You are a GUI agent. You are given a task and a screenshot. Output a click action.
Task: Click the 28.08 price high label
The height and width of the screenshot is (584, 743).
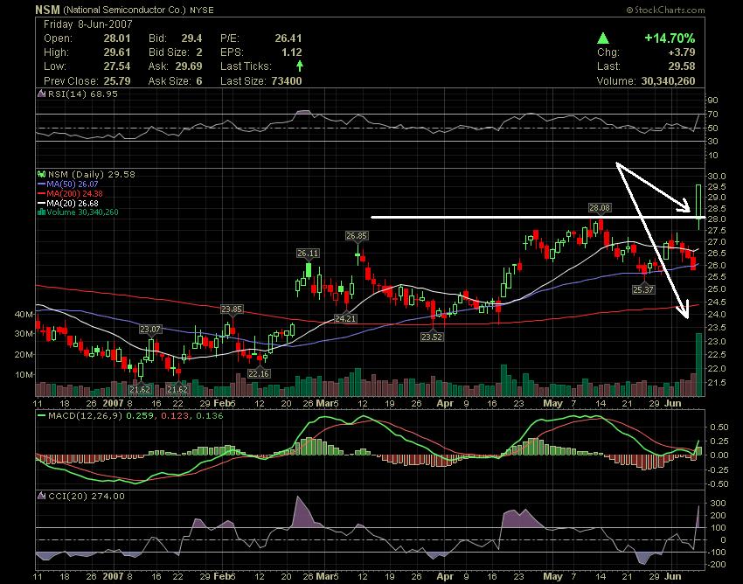pyautogui.click(x=600, y=207)
